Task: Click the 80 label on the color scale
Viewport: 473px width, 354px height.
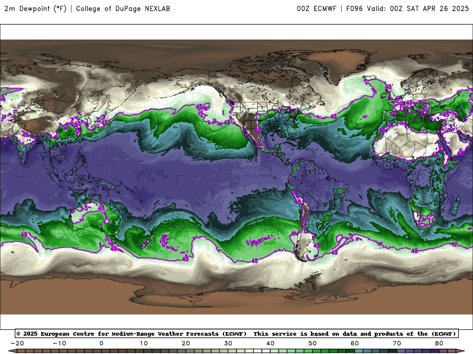Action: (439, 343)
